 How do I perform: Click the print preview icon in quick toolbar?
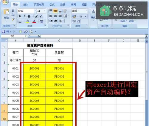point(31,32)
